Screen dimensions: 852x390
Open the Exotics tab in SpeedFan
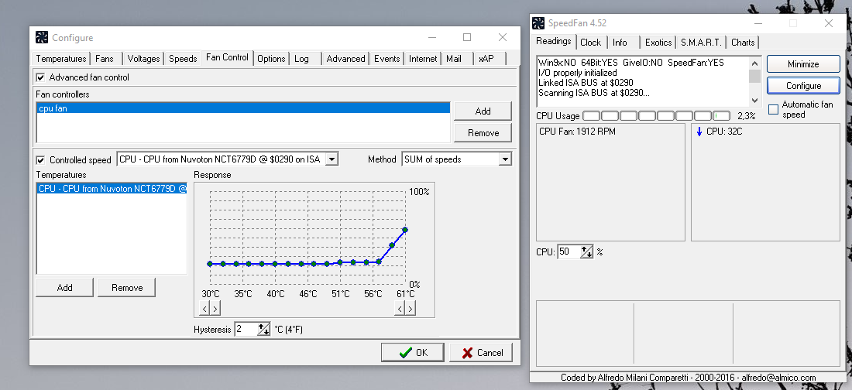[658, 43]
